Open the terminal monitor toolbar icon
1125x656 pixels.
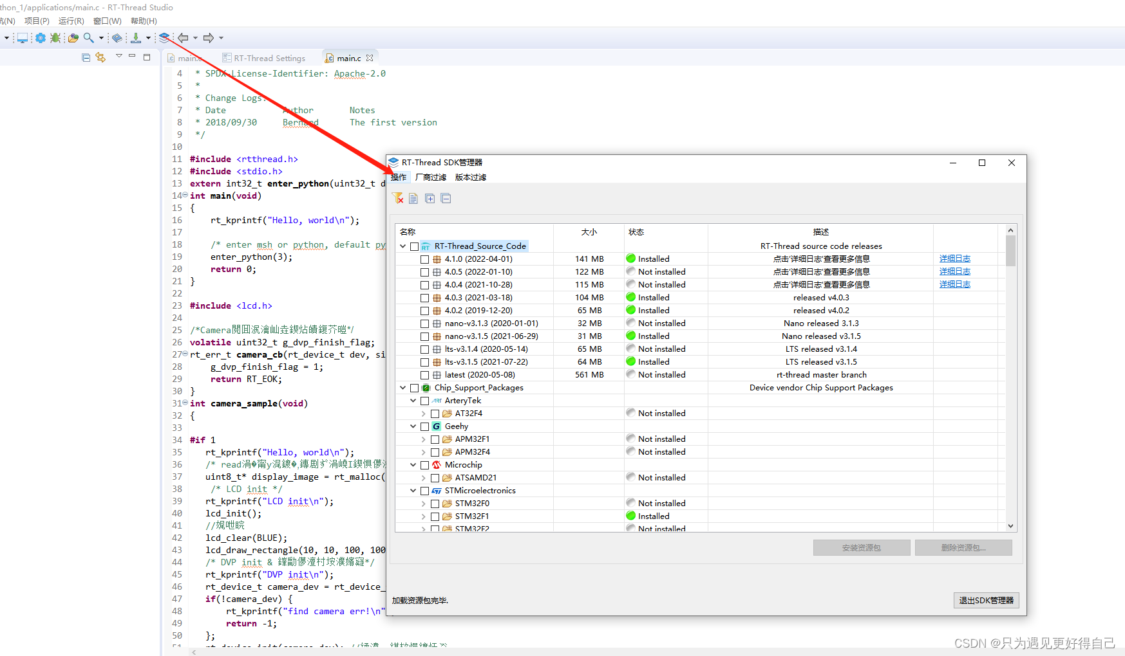coord(23,38)
